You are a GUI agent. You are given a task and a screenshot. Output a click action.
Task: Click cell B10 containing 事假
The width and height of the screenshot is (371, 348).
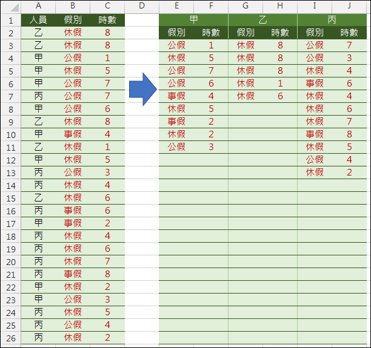pos(73,134)
